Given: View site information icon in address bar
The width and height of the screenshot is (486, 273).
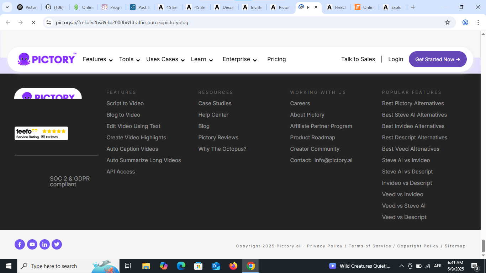Looking at the screenshot, I should click(49, 22).
